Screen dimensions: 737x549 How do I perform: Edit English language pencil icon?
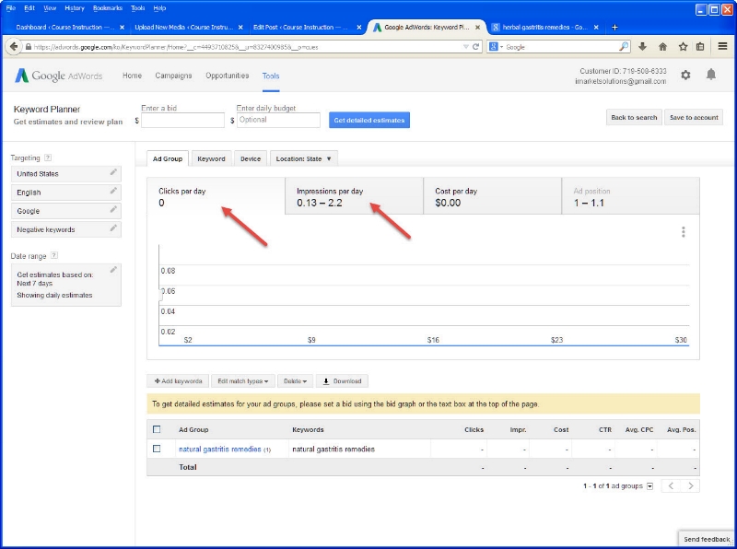pyautogui.click(x=113, y=192)
